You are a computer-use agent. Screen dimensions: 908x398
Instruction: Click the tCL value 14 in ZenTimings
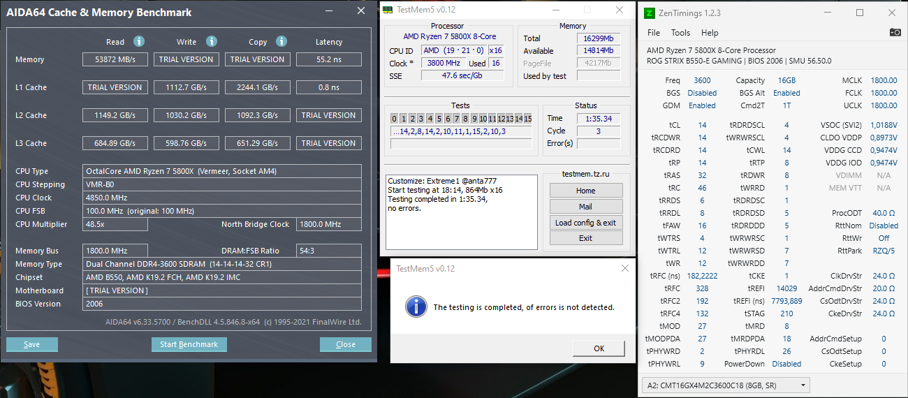702,125
